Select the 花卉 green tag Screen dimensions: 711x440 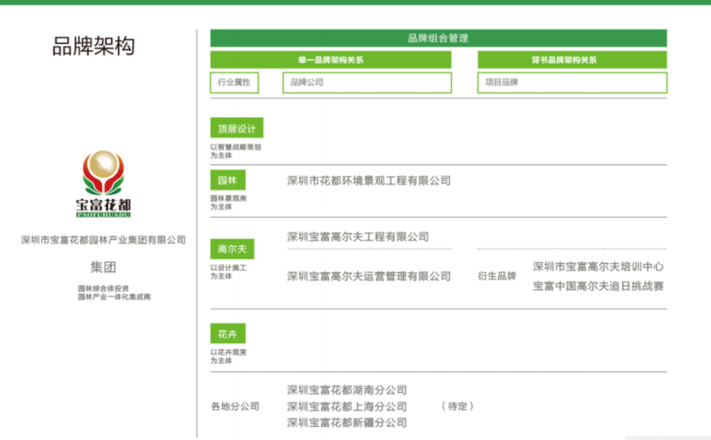pyautogui.click(x=228, y=334)
